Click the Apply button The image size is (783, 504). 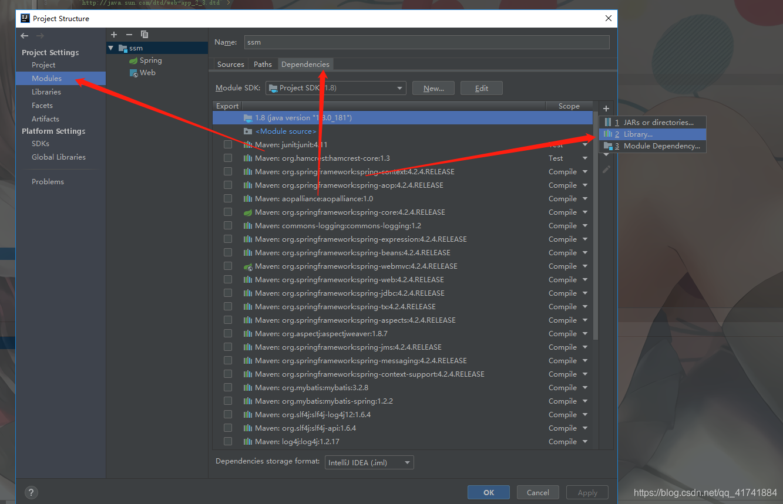587,492
